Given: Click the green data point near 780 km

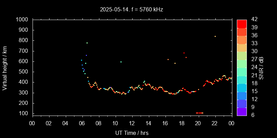Looking at the screenshot, I should 87,43.
